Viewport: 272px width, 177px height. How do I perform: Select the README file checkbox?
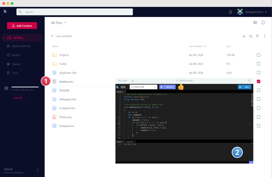258,90
